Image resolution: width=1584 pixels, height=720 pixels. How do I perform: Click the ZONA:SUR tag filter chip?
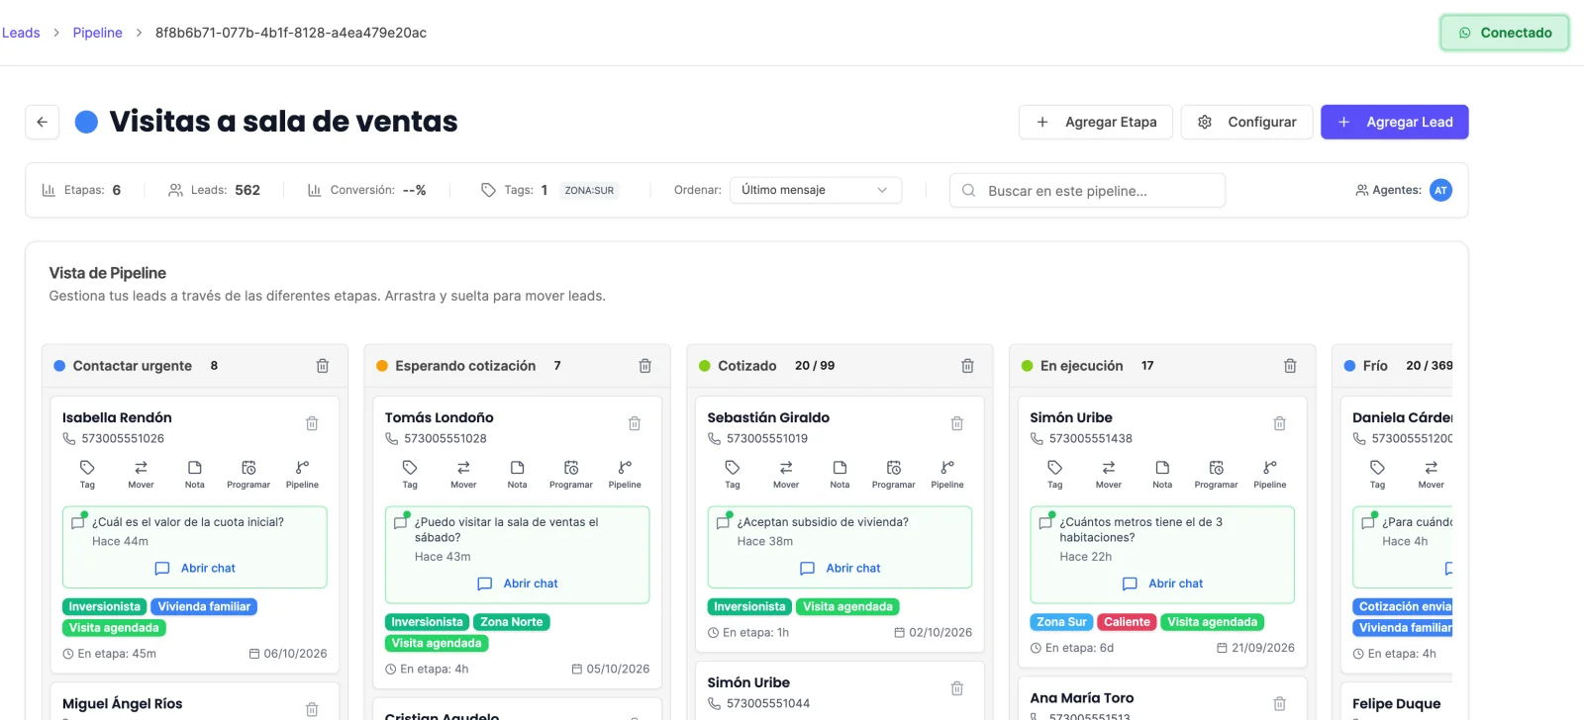coord(589,190)
